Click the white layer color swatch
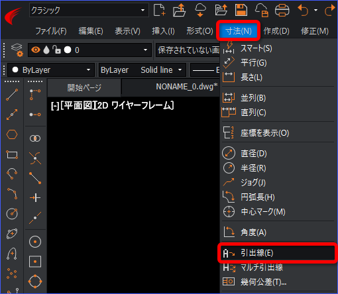This screenshot has height=294, width=338. 68,50
